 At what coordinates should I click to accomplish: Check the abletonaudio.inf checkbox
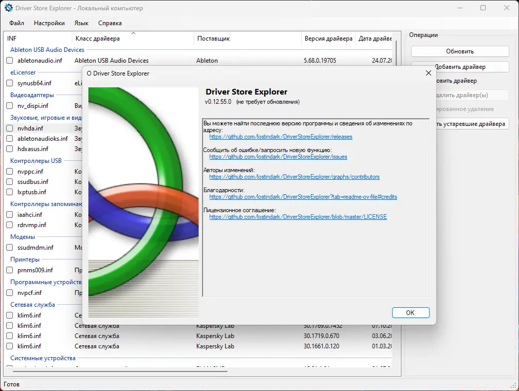[x=10, y=61]
